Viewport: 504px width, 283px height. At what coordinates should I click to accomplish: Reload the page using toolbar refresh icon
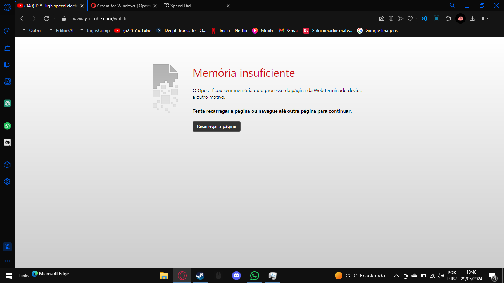pos(46,18)
